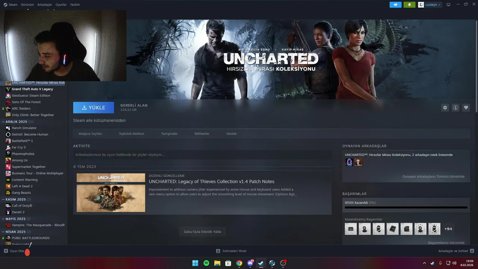This screenshot has width=478, height=269.
Task: Open Legacy of Thieves v1.4 Patch Notes title
Action: [211, 182]
